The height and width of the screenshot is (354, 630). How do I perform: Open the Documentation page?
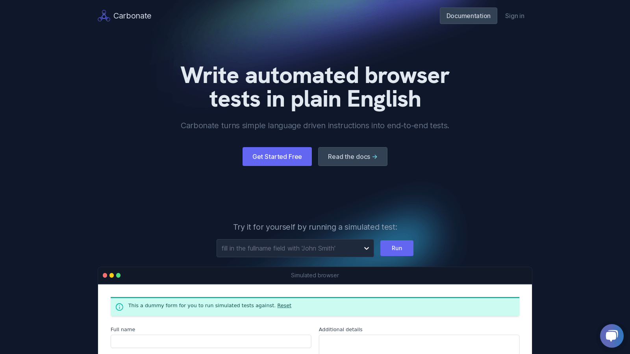tap(468, 16)
